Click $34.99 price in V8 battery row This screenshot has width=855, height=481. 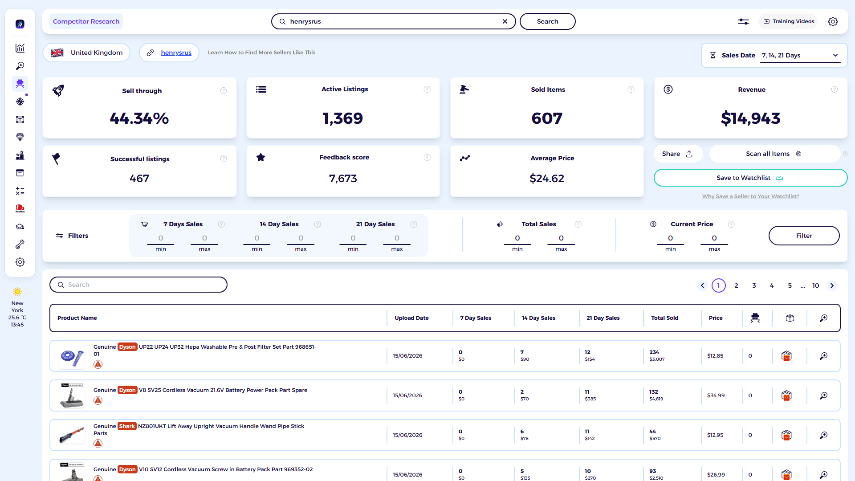coord(716,395)
